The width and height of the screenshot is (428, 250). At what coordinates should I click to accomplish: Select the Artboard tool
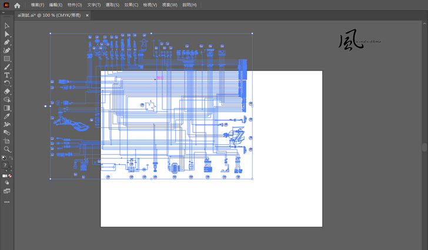point(7,141)
